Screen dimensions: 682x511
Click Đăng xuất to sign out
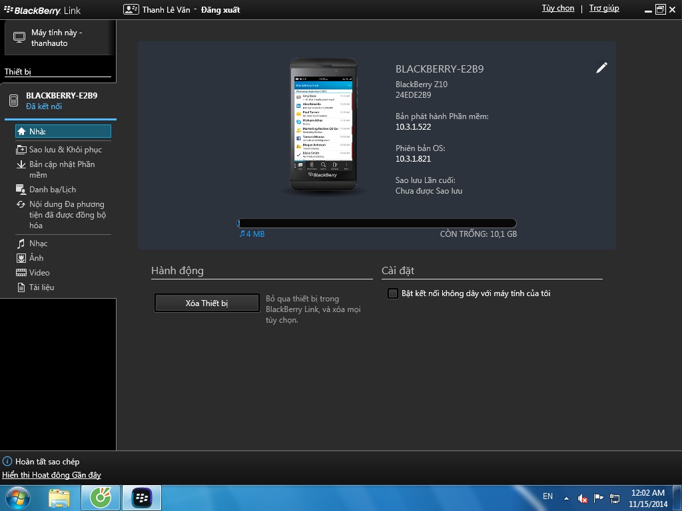point(220,9)
